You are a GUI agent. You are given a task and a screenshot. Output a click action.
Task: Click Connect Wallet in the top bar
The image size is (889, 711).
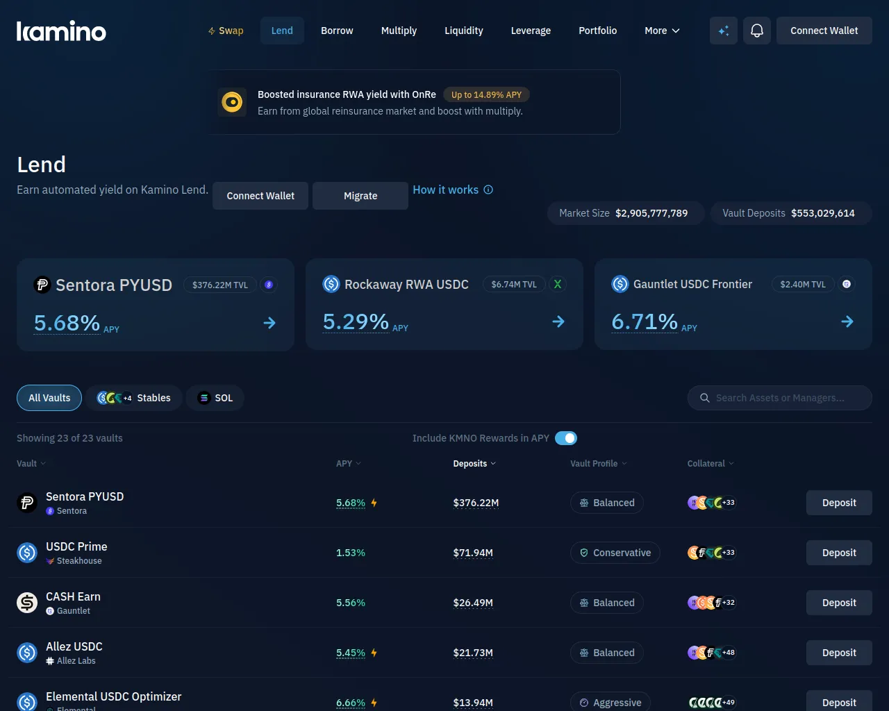click(824, 31)
